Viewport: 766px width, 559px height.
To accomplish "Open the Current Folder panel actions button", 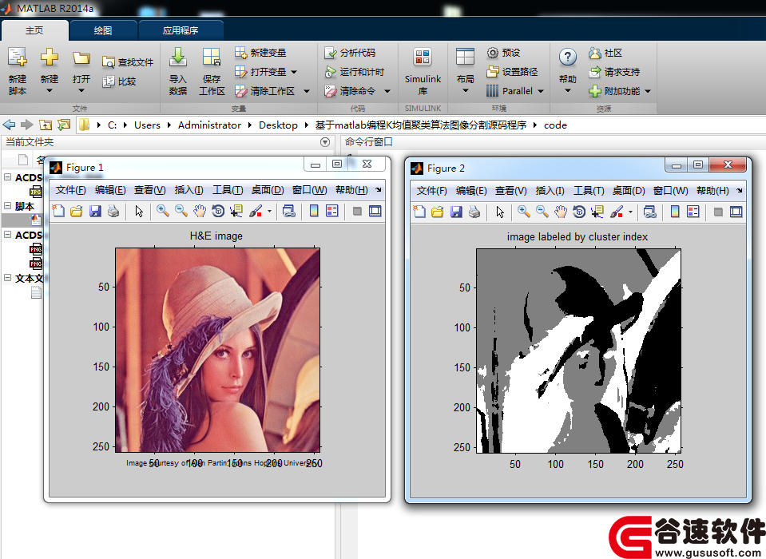I will tap(325, 142).
